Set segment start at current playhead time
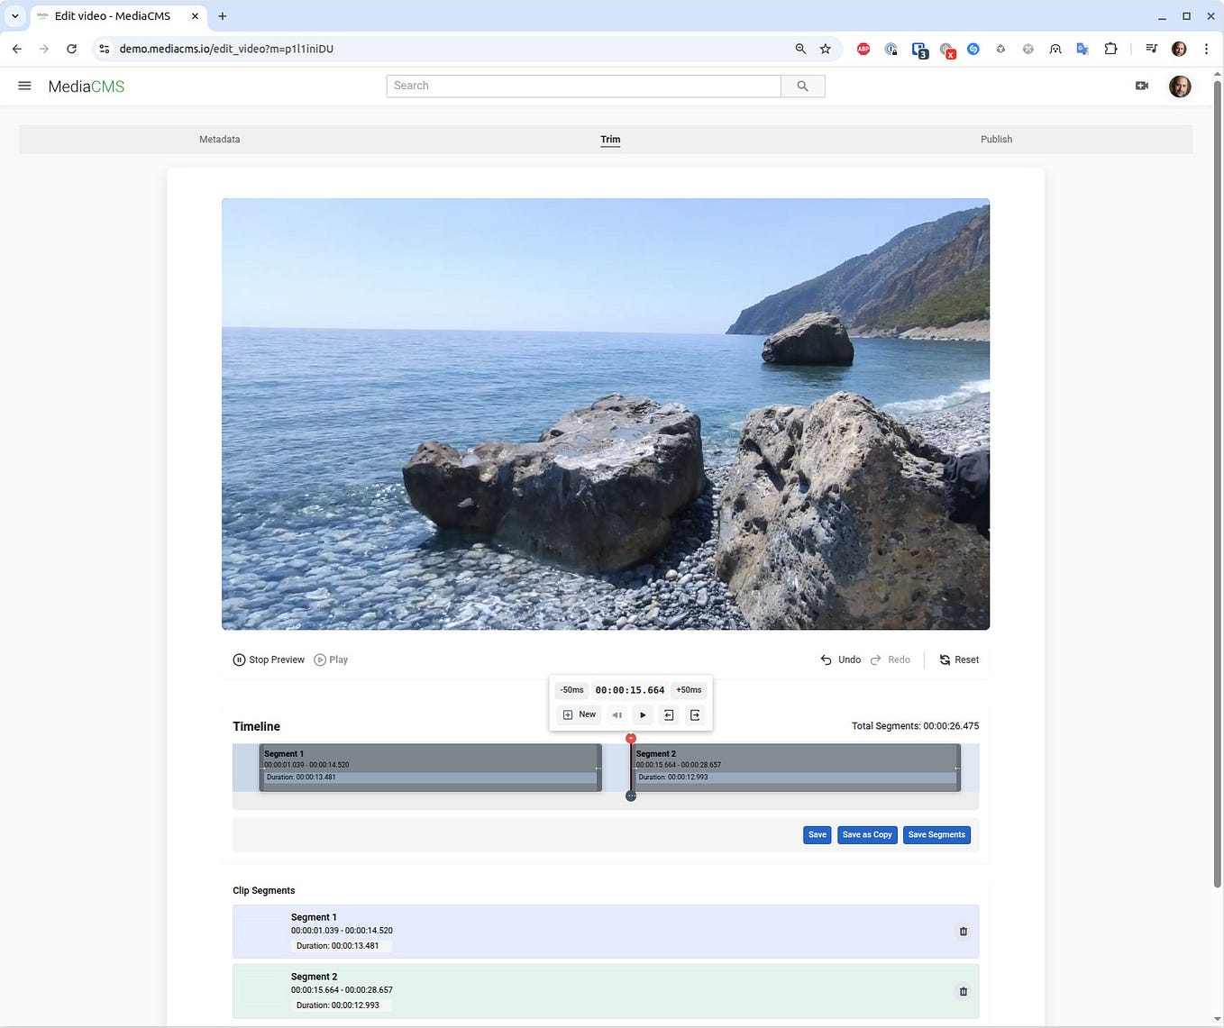 point(669,714)
